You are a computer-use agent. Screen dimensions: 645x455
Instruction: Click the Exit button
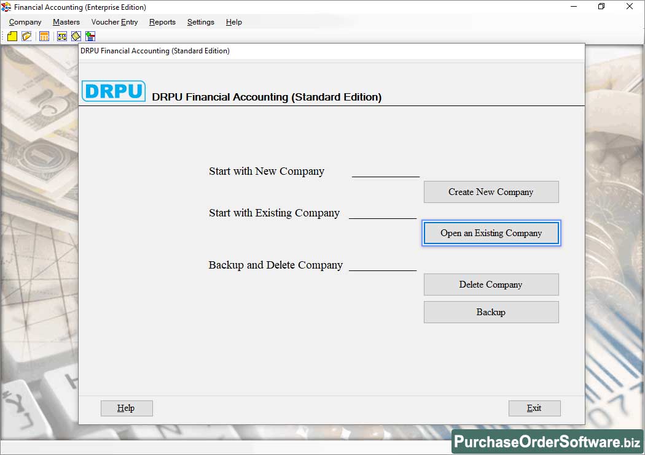(534, 408)
